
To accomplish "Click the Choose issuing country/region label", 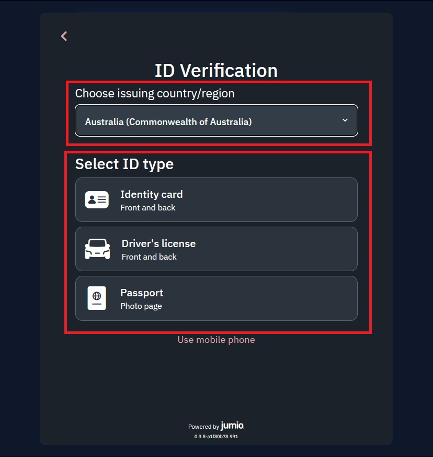I will [155, 93].
